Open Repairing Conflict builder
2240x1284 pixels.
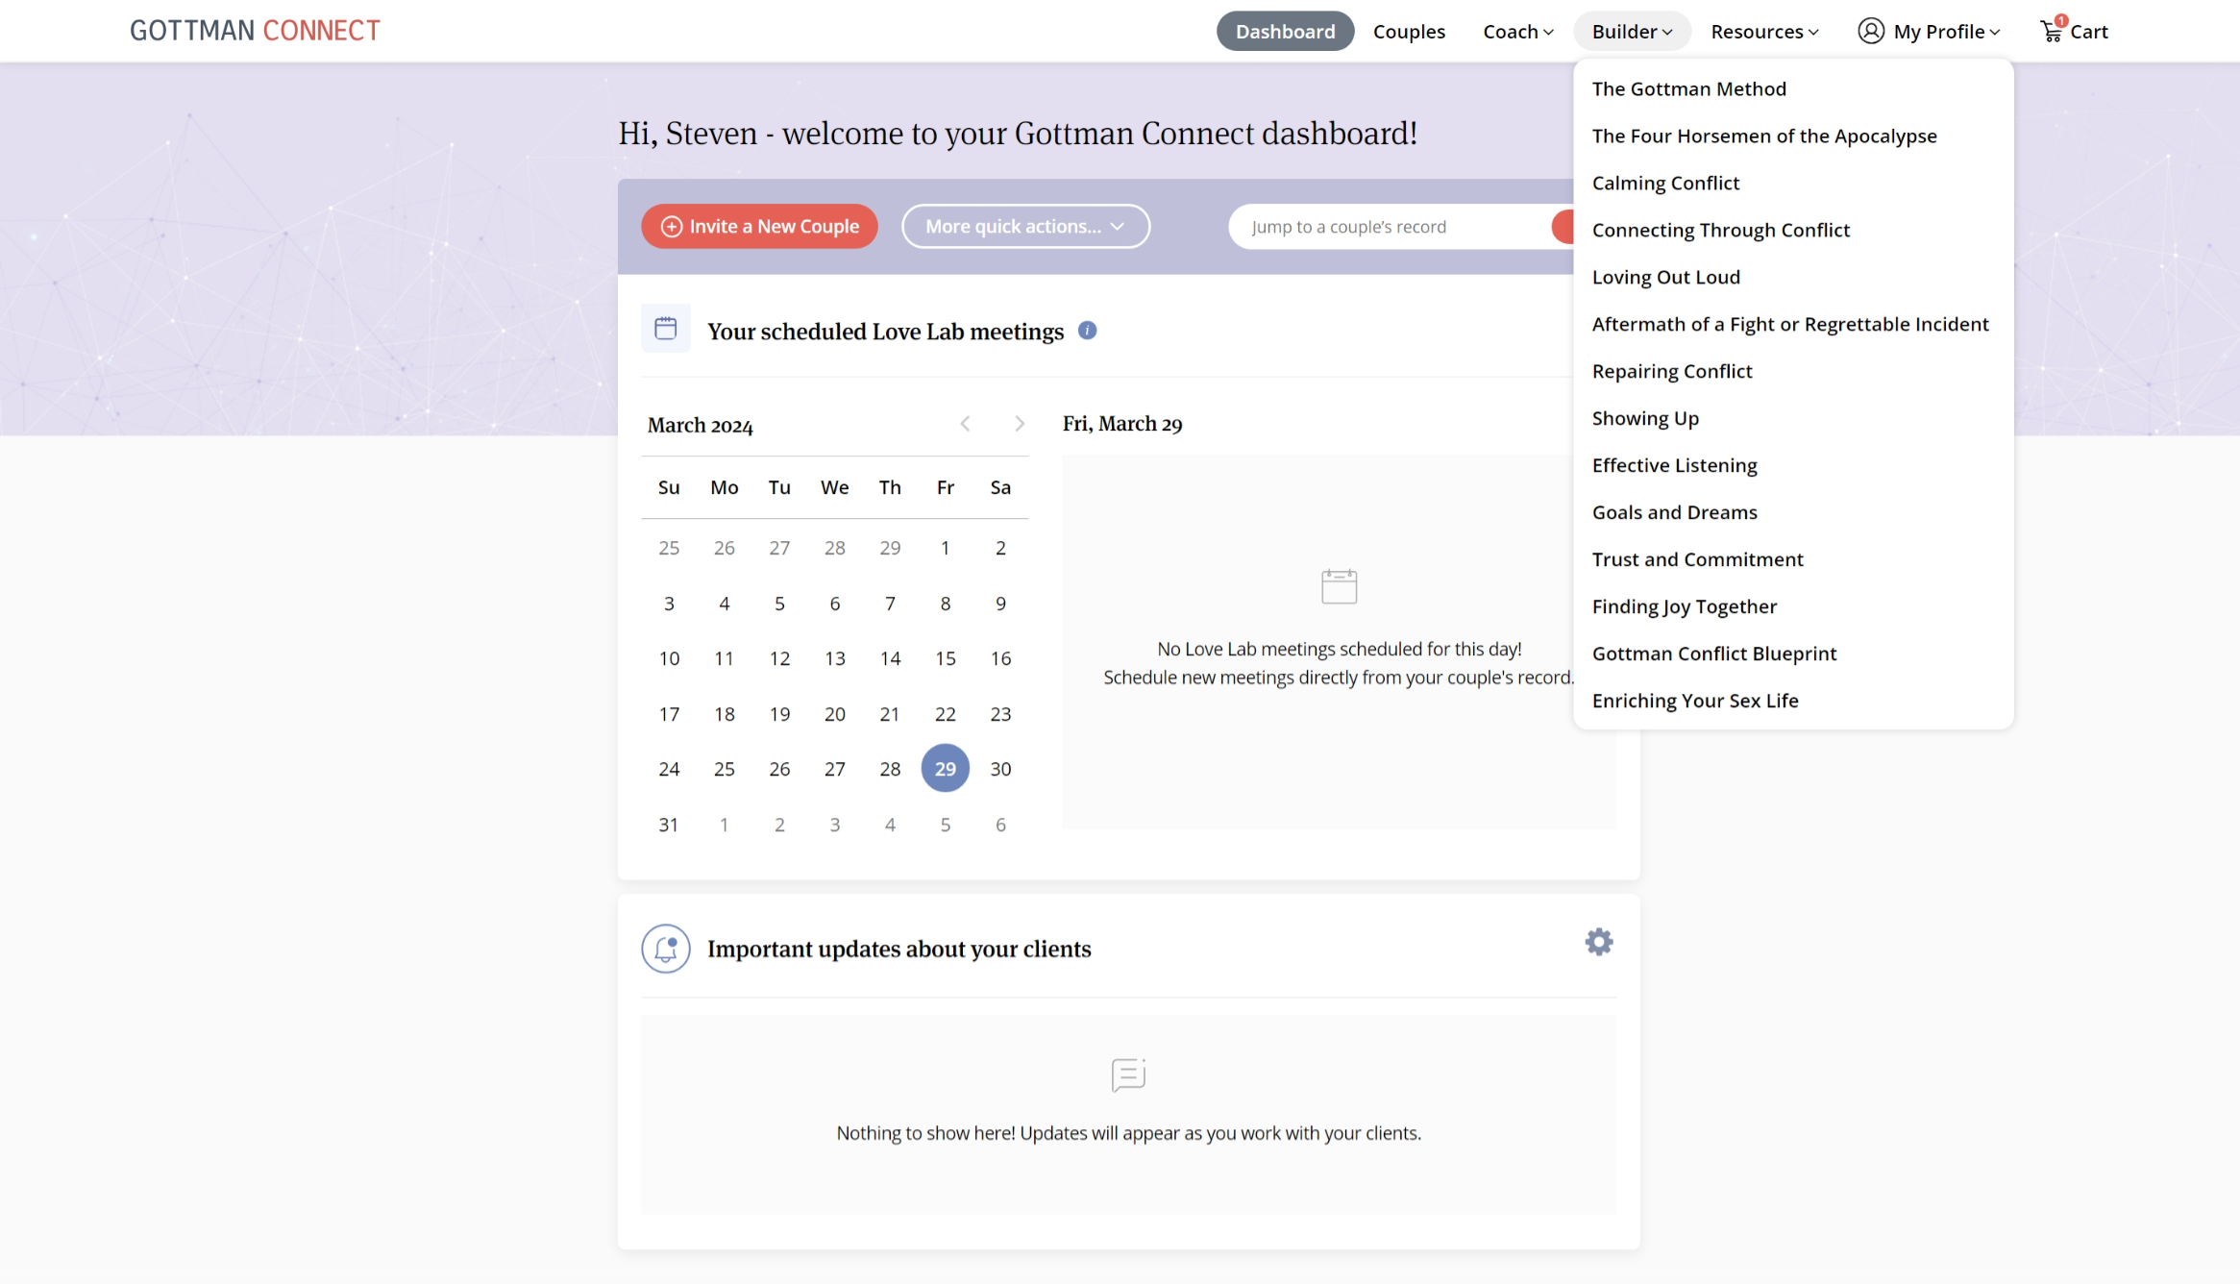click(1671, 372)
